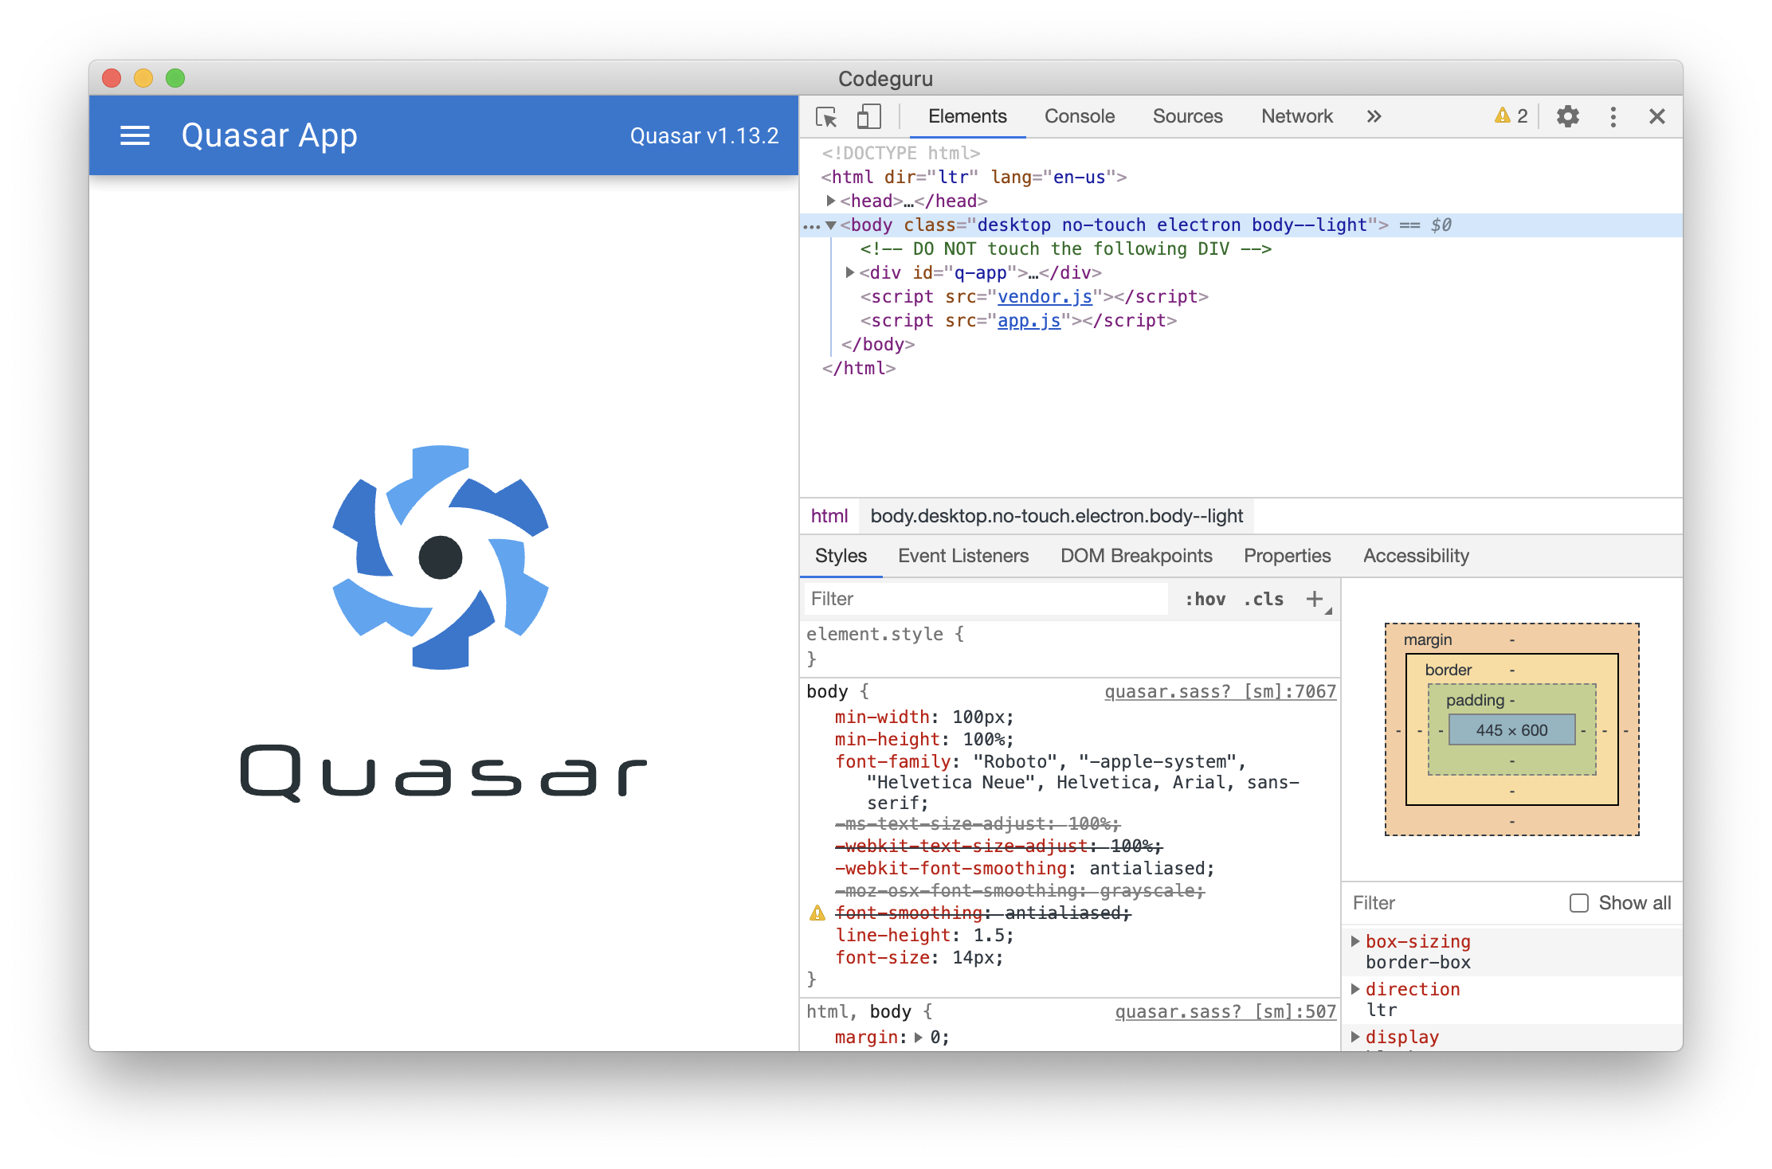Open quasar.sass source link at line 7067

1220,691
